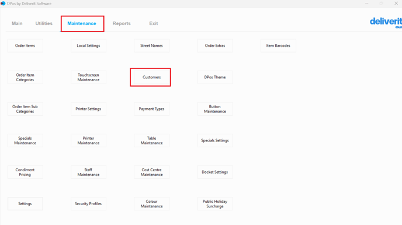Click the DPos app icon in title bar

(x=3, y=4)
